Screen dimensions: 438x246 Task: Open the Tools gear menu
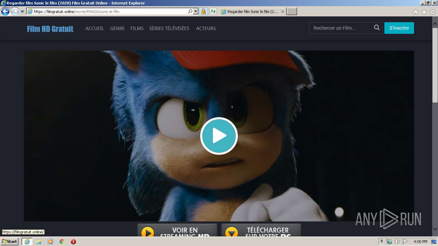click(x=433, y=12)
